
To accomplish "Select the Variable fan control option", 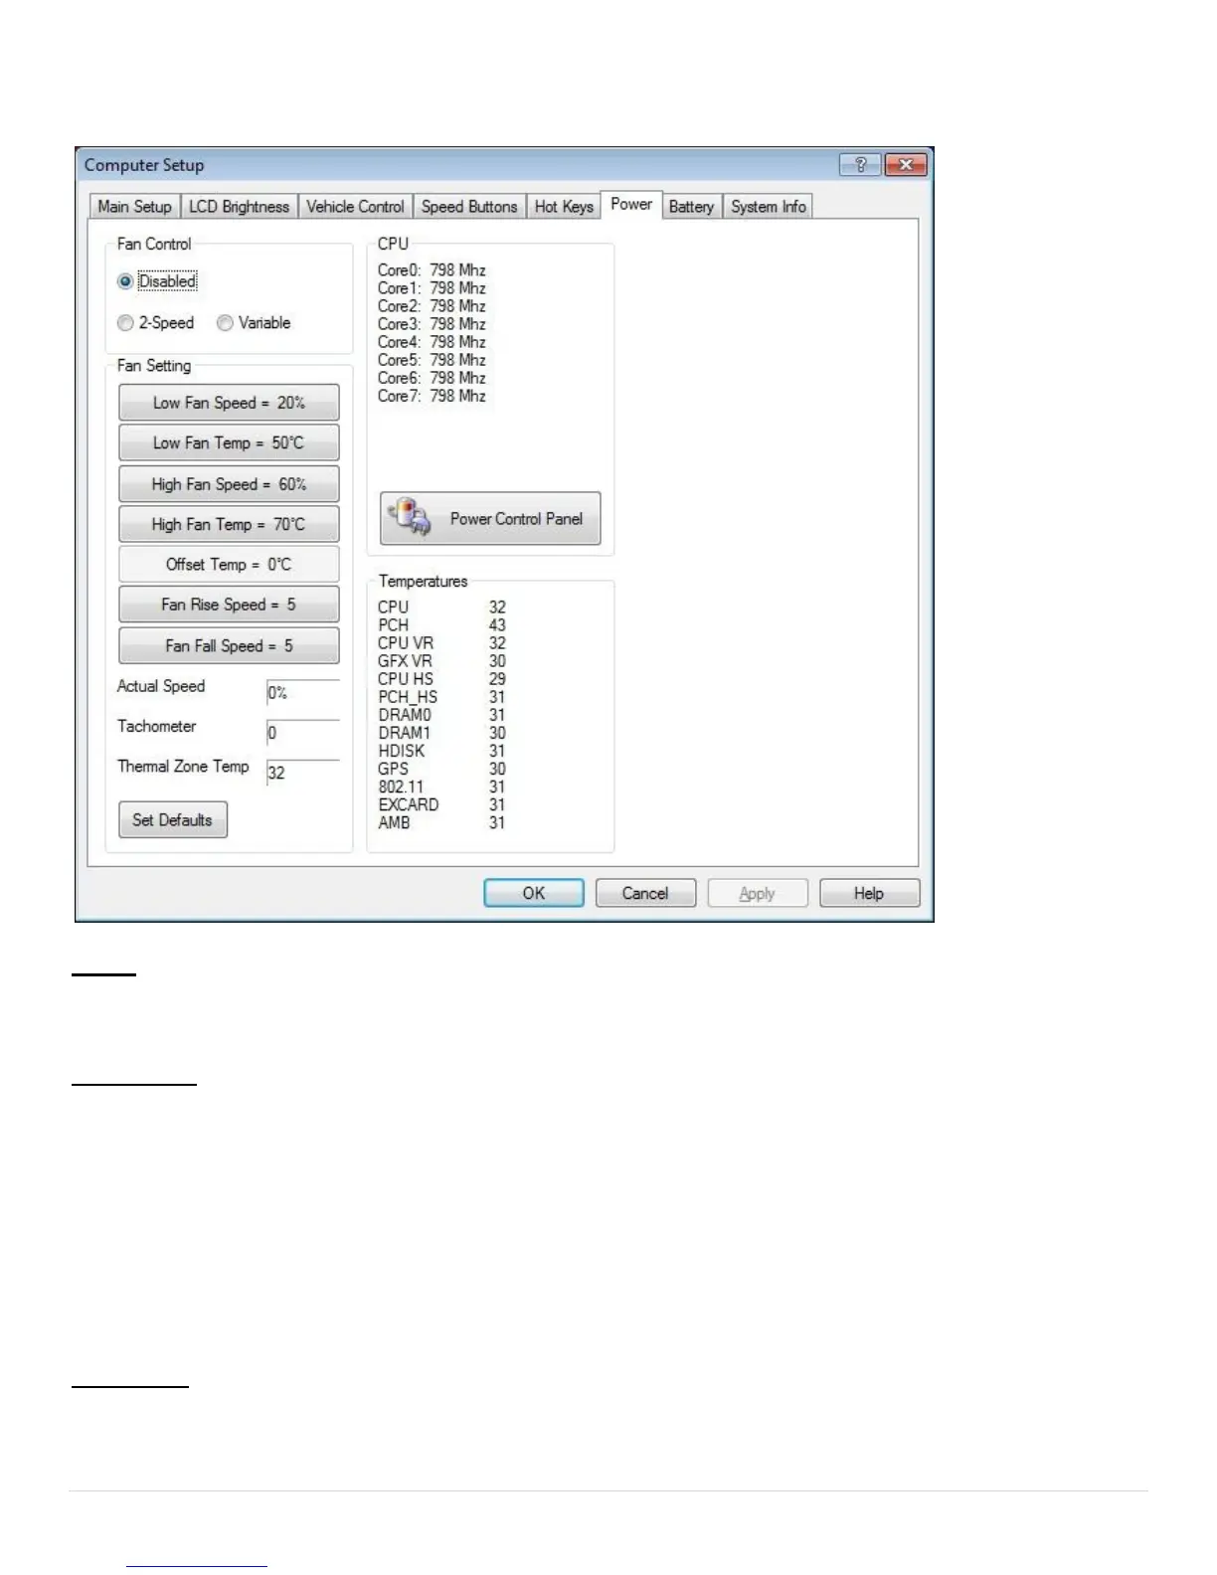I will (254, 323).
